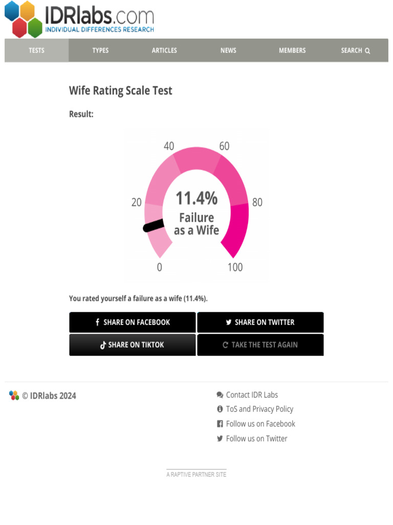Open the ToS and Privacy Policy link

click(259, 409)
